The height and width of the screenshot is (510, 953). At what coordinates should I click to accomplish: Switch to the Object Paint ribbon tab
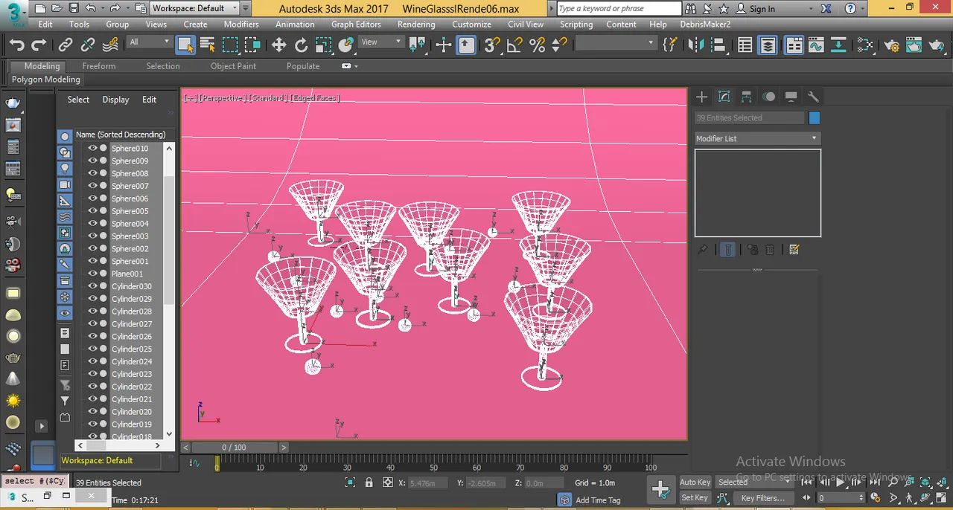pos(233,66)
